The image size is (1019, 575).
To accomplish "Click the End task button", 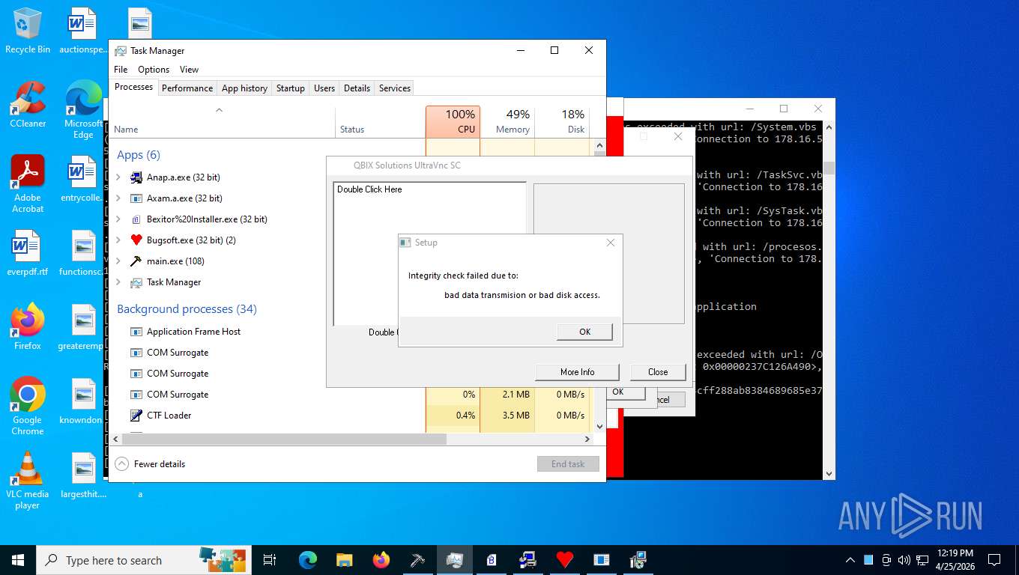I will coord(568,464).
